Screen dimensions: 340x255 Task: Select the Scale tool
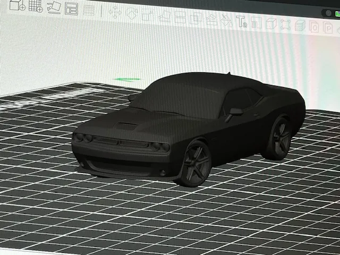pyautogui.click(x=148, y=15)
